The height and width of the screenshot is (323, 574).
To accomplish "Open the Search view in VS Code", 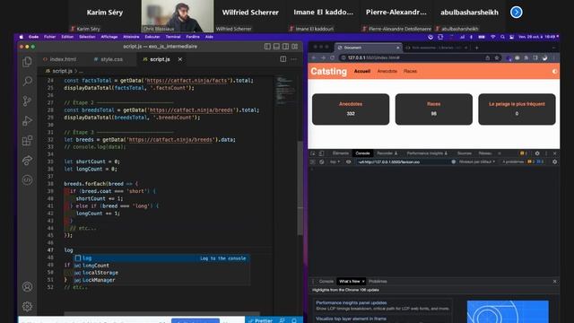I will 27,81.
